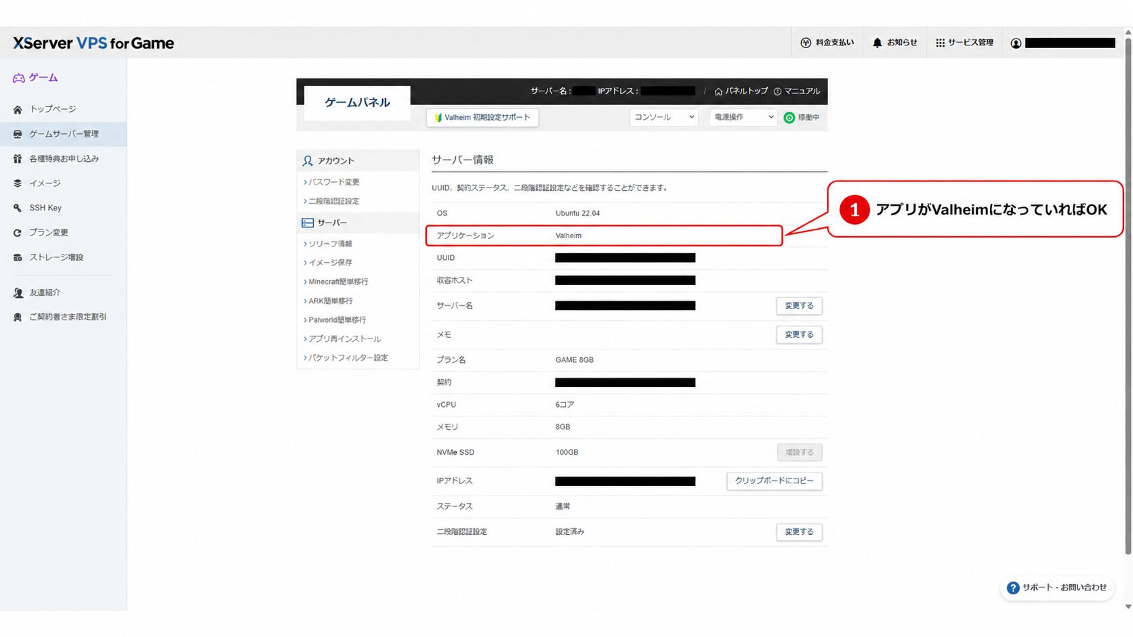Click the user account avatar icon

tap(1016, 43)
